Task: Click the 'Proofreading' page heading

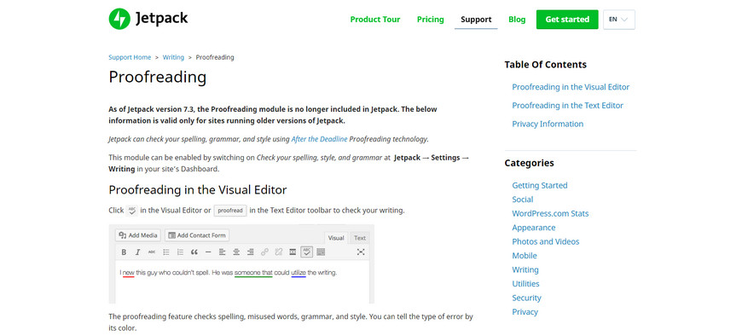Action: [158, 77]
